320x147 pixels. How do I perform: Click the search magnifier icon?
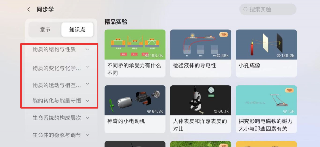[246, 9]
